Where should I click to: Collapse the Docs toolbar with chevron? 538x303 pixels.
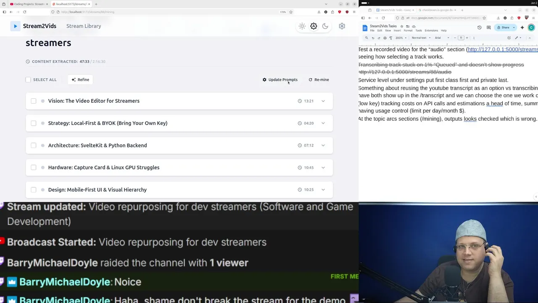point(530,38)
